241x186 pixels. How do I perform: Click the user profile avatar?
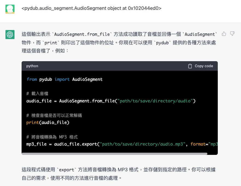click(10, 9)
